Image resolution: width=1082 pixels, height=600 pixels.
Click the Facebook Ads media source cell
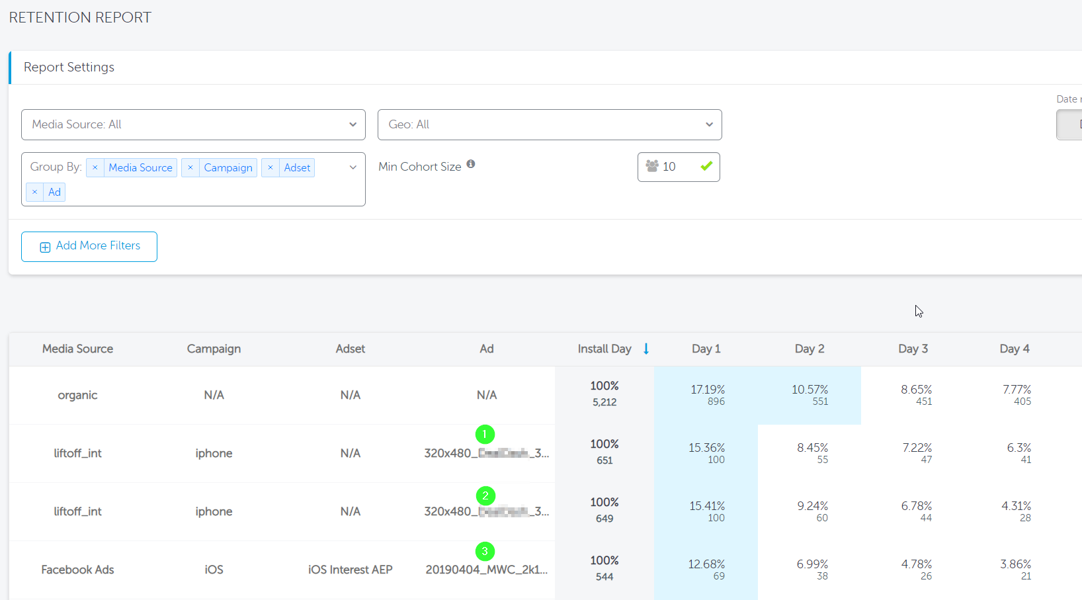(x=77, y=570)
